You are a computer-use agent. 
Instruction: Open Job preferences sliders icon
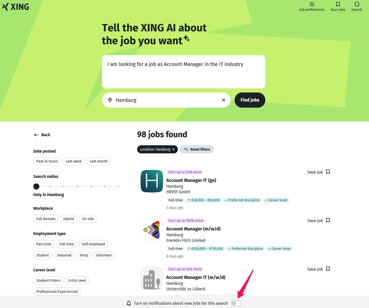312,4
